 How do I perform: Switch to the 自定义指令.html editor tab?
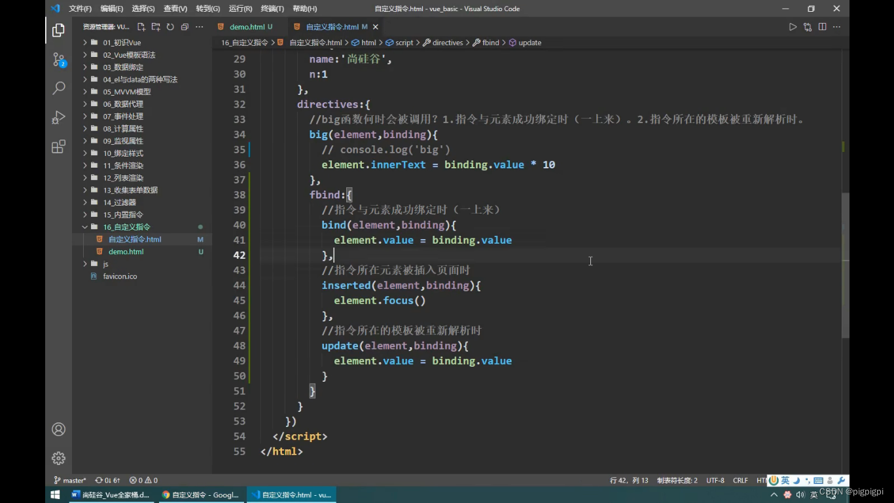pos(332,27)
